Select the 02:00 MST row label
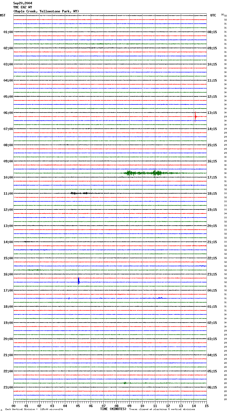The image size is (228, 413). tap(8, 48)
